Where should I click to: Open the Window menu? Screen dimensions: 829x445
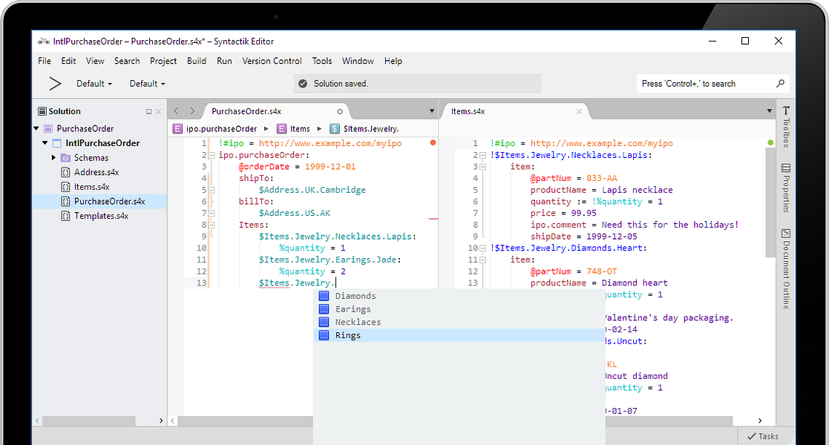[358, 61]
